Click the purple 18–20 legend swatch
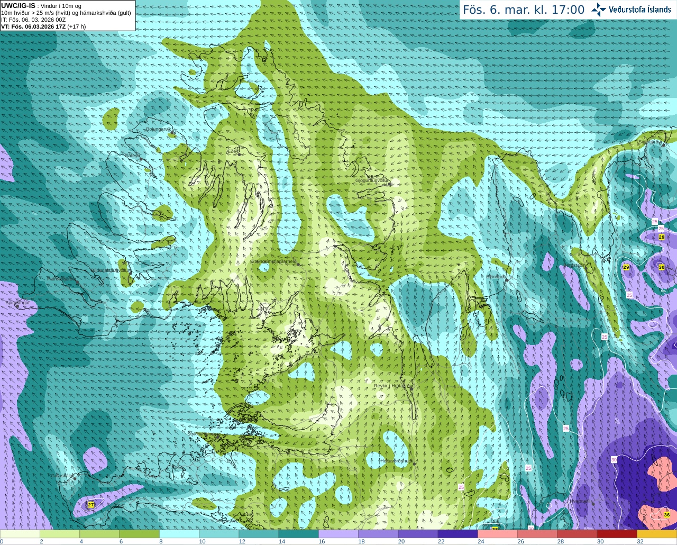The height and width of the screenshot is (545, 677). point(378,533)
